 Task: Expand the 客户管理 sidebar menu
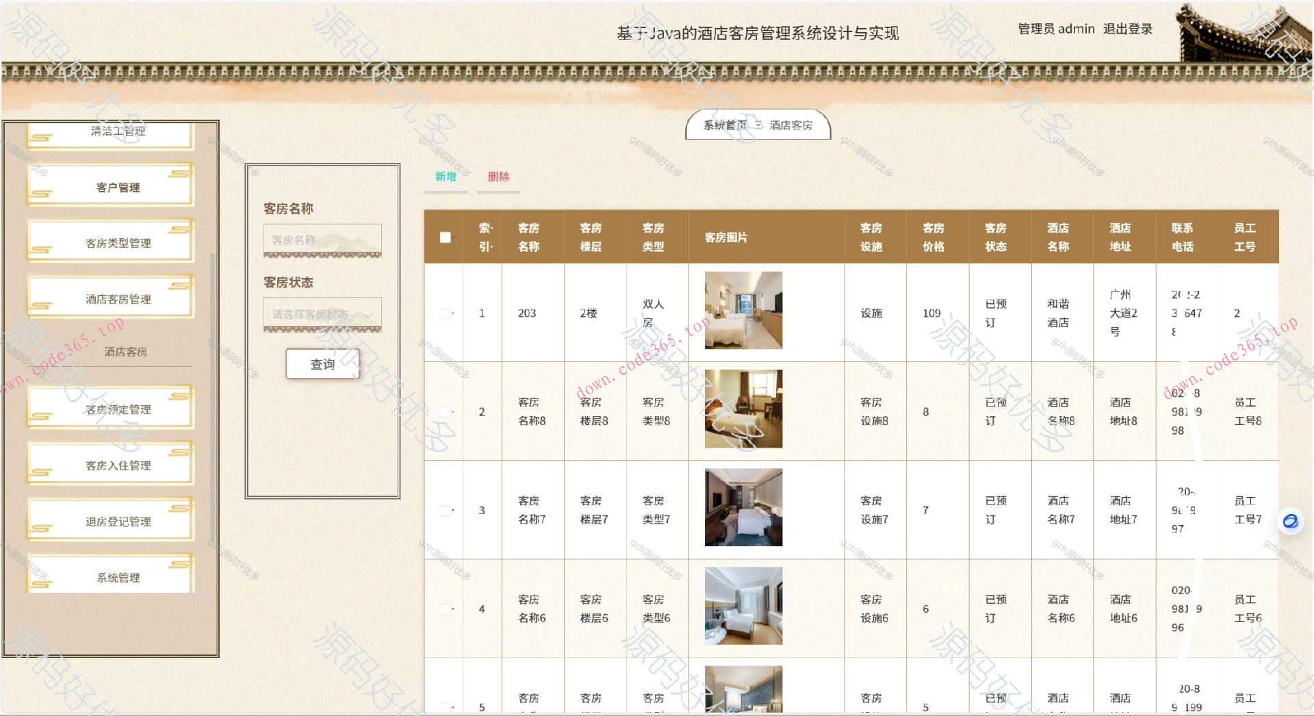[111, 186]
